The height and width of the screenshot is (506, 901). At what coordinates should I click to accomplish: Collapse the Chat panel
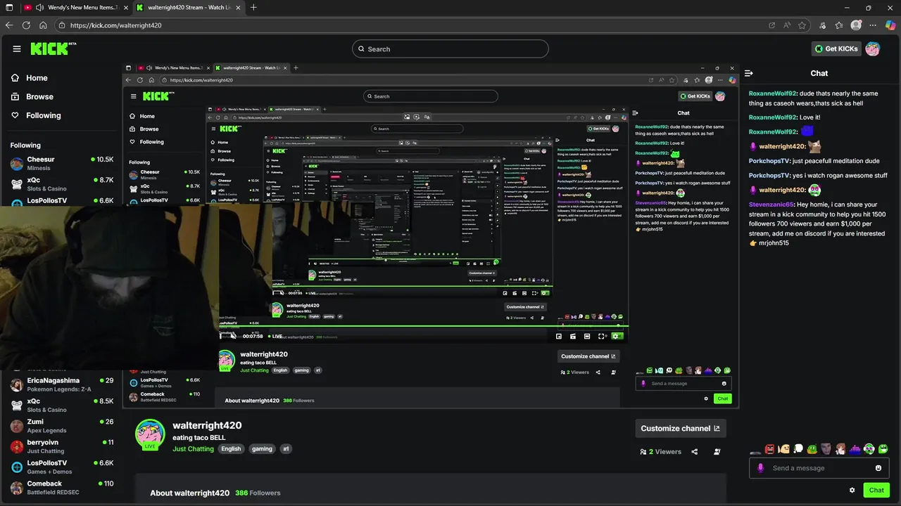click(x=749, y=73)
